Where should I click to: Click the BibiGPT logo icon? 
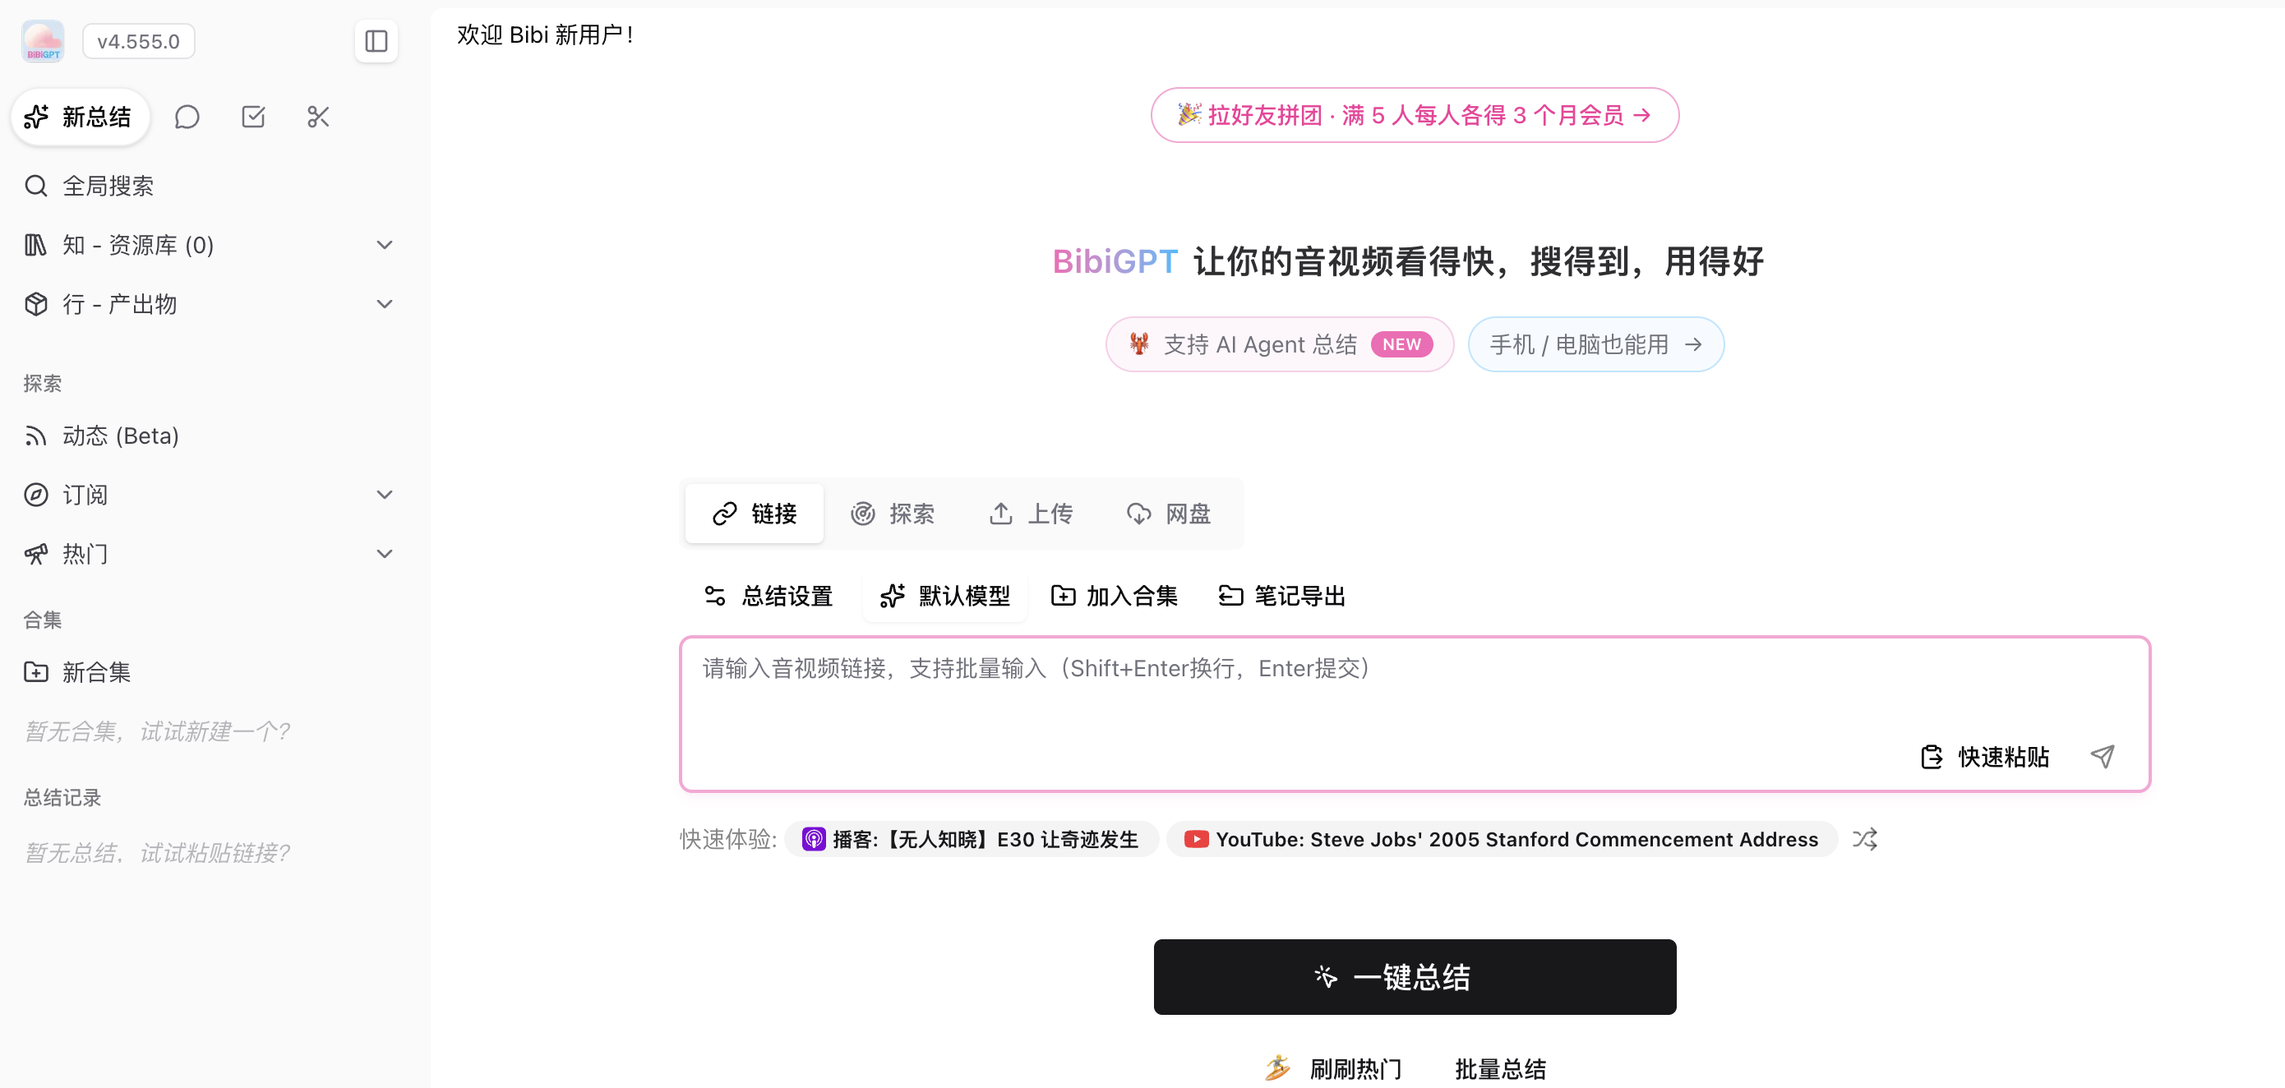[x=43, y=41]
